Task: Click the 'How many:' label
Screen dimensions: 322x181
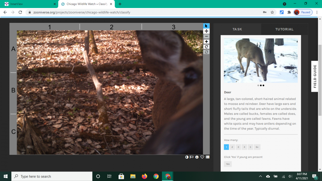Action: [x=231, y=140]
